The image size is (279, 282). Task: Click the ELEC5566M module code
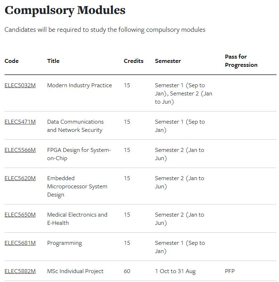click(20, 150)
